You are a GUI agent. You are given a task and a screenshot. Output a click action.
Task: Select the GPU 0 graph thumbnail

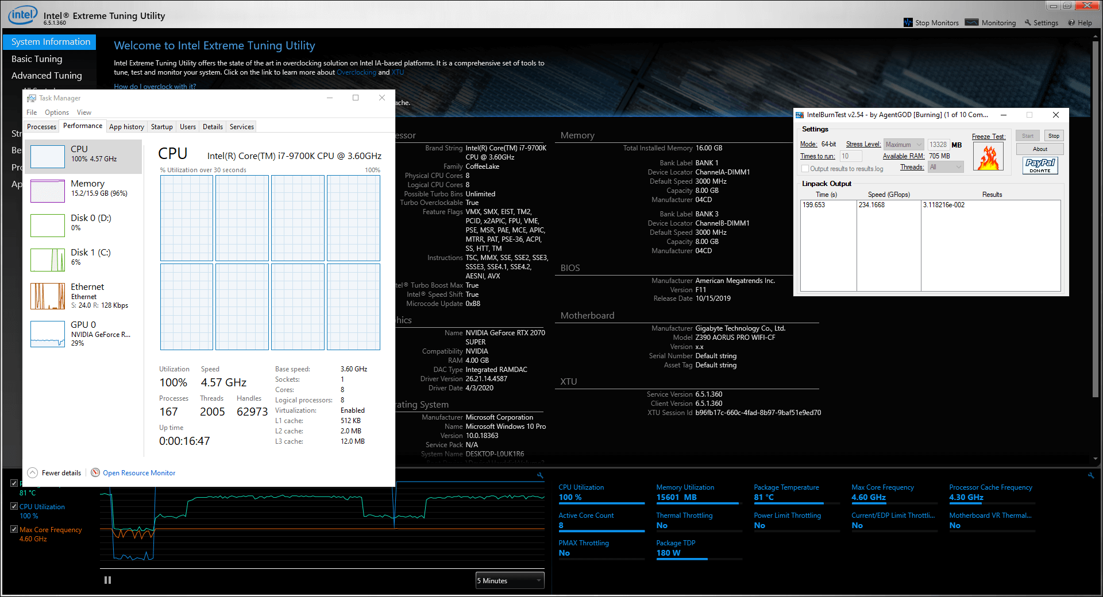pos(48,334)
